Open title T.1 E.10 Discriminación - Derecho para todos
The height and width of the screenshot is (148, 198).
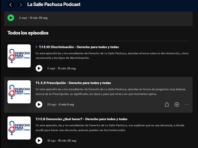(79, 47)
